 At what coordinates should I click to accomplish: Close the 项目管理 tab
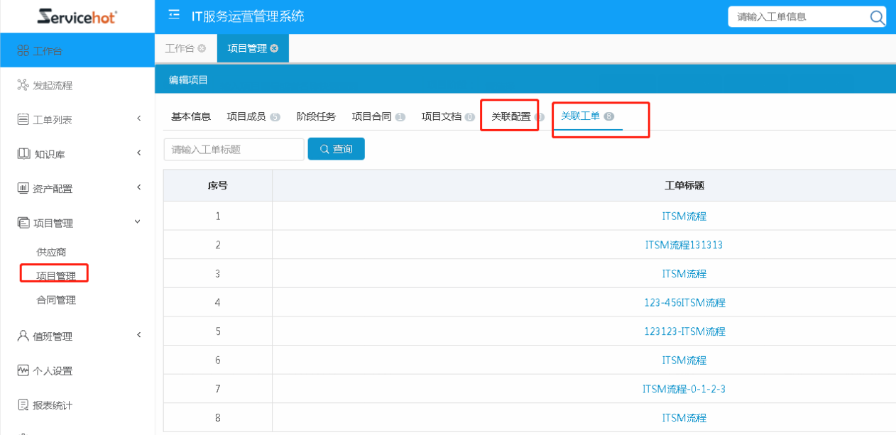(x=275, y=48)
